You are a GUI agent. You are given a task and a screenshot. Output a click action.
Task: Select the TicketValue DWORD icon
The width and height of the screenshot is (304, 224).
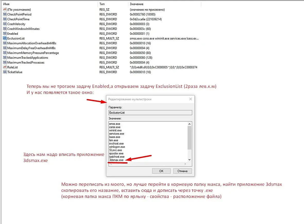(5, 72)
